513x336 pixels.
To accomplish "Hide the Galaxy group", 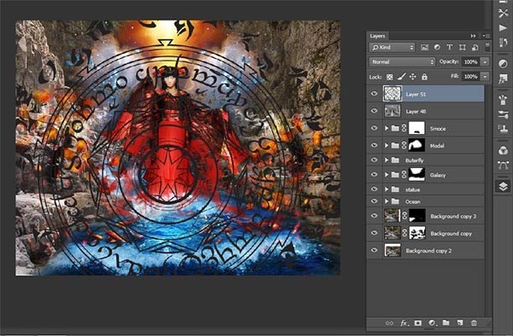I will (374, 175).
